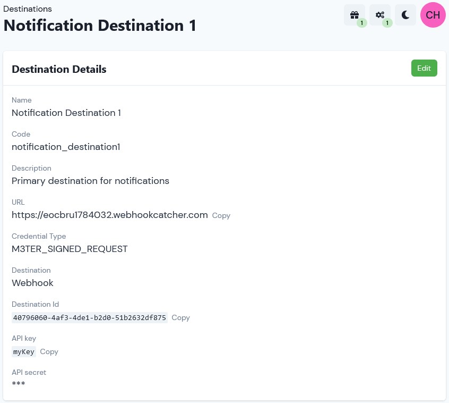The width and height of the screenshot is (449, 403).
Task: Go to the Destinations breadcrumb
Action: click(28, 9)
